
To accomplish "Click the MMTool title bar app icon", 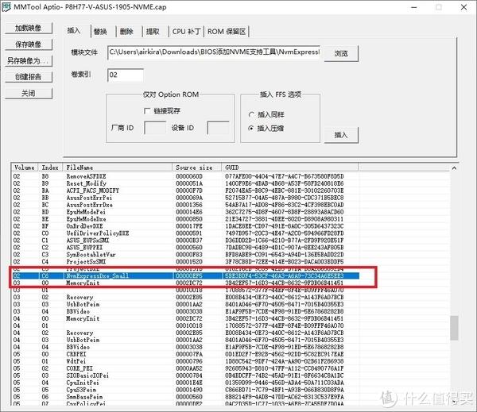I will (x=6, y=7).
